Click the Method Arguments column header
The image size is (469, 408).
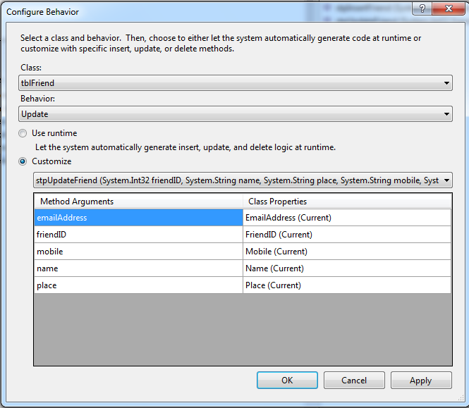pyautogui.click(x=139, y=201)
